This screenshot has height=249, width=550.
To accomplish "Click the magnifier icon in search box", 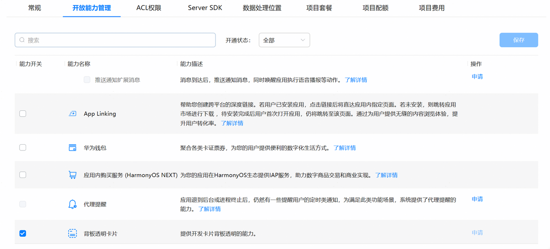I will click(22, 40).
